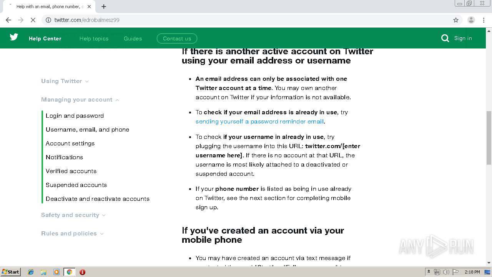Open Deactivate and reactivate accounts topic
492x277 pixels.
(x=98, y=199)
